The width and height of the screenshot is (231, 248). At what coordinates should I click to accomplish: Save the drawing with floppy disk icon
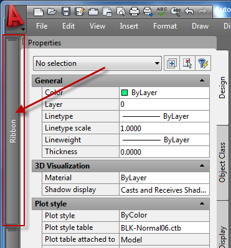pyautogui.click(x=66, y=11)
